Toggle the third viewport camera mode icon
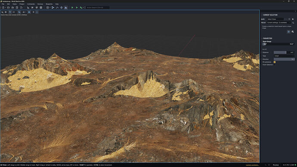The width and height of the screenshot is (297, 167). click(x=10, y=12)
